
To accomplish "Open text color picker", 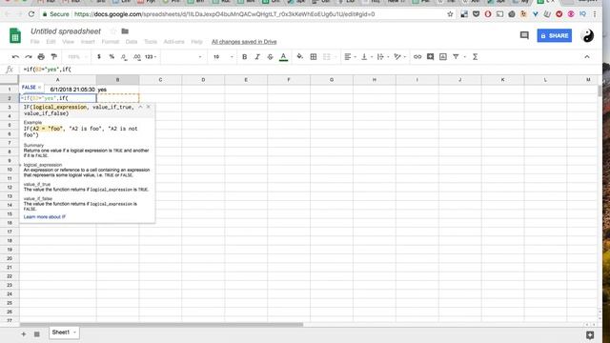I will point(284,57).
